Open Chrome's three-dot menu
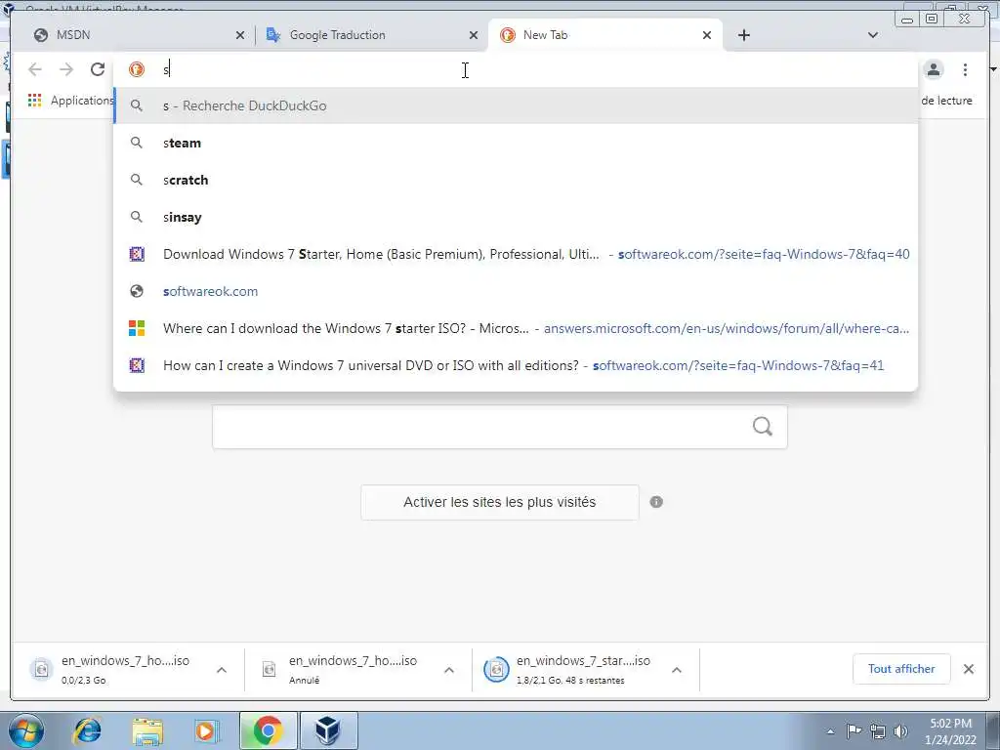1000x750 pixels. pyautogui.click(x=965, y=69)
